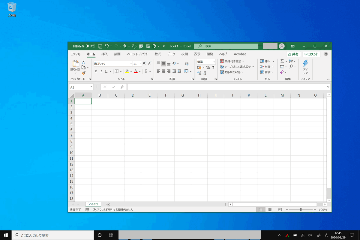
Task: Click the Decrease Font Size icon
Action: (149, 63)
